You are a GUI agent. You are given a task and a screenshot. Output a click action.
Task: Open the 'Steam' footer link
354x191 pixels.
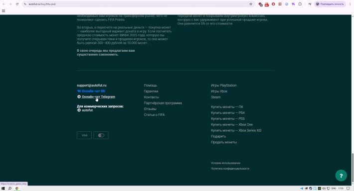pyautogui.click(x=216, y=97)
